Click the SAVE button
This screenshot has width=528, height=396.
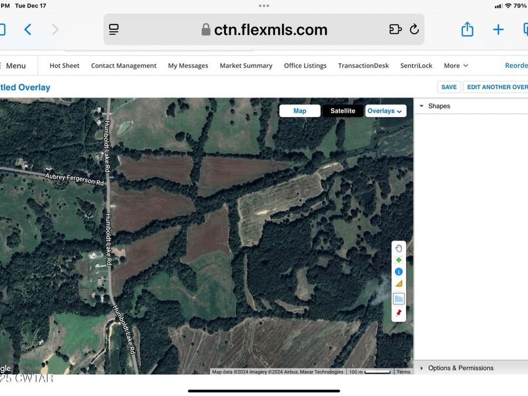pyautogui.click(x=449, y=87)
